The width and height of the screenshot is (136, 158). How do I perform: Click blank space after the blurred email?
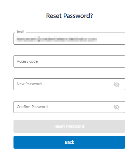click(x=111, y=39)
